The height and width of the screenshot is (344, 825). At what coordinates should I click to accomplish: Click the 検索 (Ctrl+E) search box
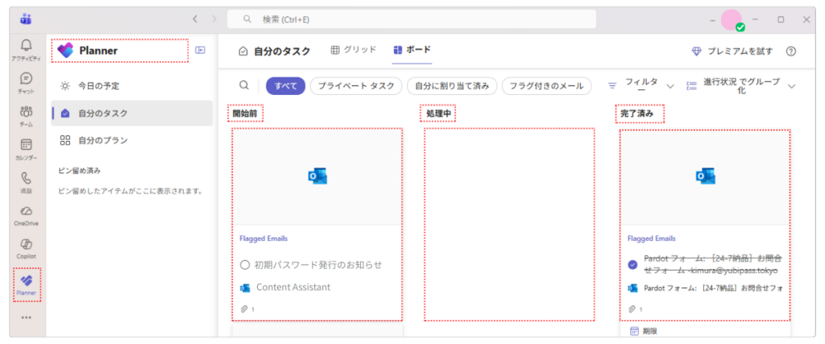click(x=412, y=19)
